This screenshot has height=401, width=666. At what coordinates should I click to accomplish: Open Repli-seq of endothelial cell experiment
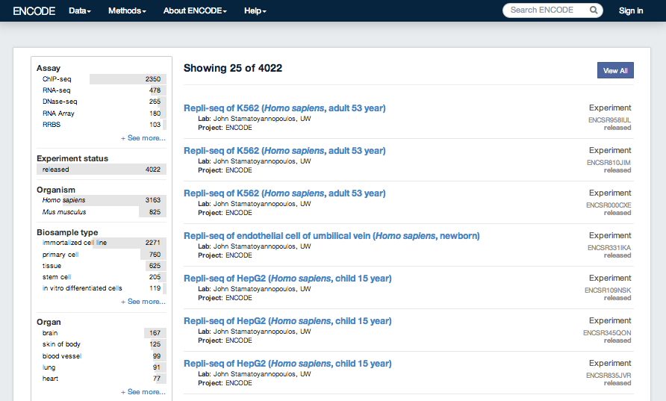(332, 236)
